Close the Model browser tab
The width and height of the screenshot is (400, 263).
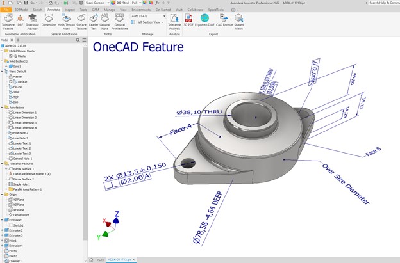pyautogui.click(x=12, y=40)
